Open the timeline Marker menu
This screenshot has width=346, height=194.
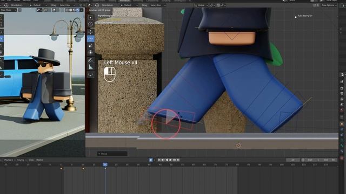[39, 160]
